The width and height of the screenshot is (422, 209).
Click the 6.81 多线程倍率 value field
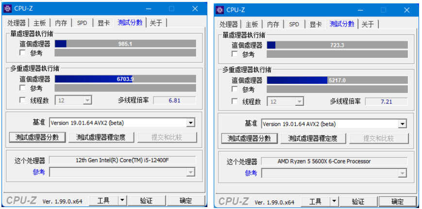click(174, 101)
